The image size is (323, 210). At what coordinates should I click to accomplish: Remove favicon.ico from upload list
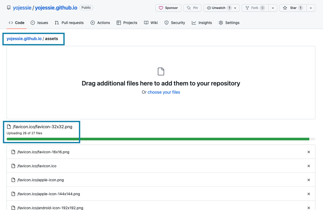point(309,166)
